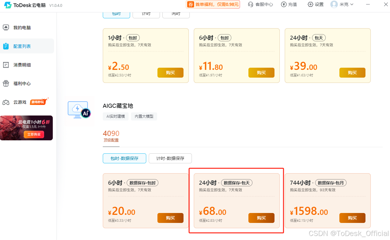
Task: Click the V1.0.4.0 version label
Action: pyautogui.click(x=56, y=5)
